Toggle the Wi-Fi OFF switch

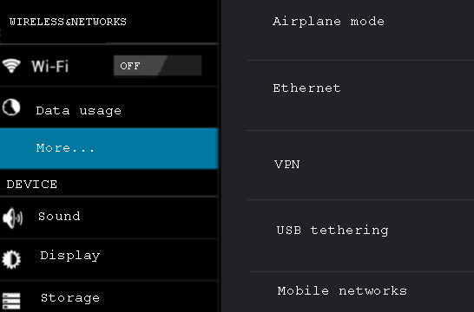tap(157, 66)
